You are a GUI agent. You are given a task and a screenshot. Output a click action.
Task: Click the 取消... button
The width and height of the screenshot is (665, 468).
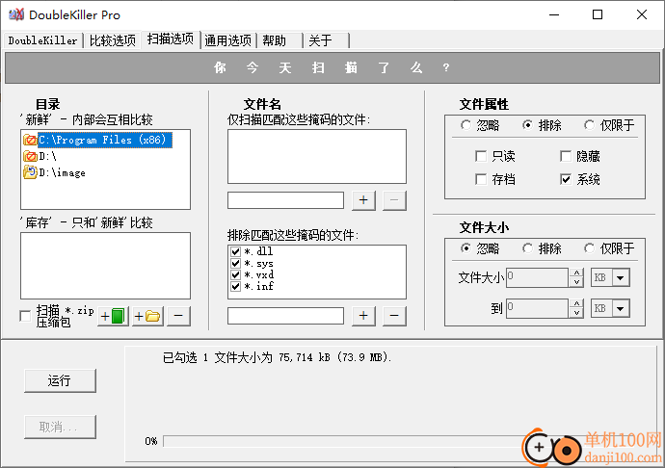[60, 427]
